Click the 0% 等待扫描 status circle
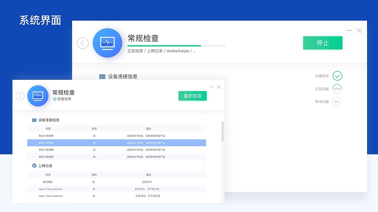Viewport: 378px width, 212px height. pyautogui.click(x=337, y=102)
